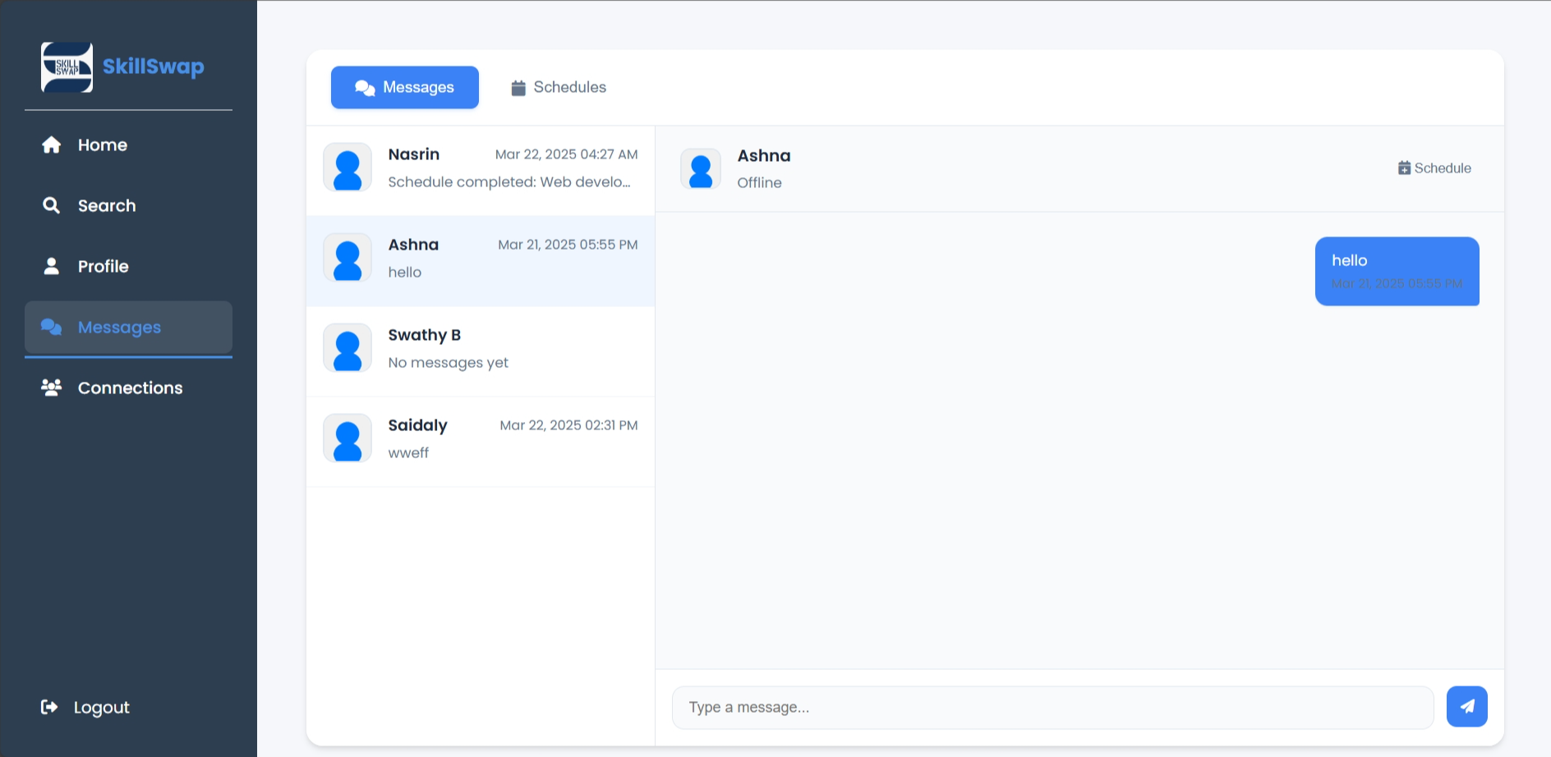Image resolution: width=1551 pixels, height=757 pixels.
Task: Switch to the Schedules tab
Action: pos(559,87)
